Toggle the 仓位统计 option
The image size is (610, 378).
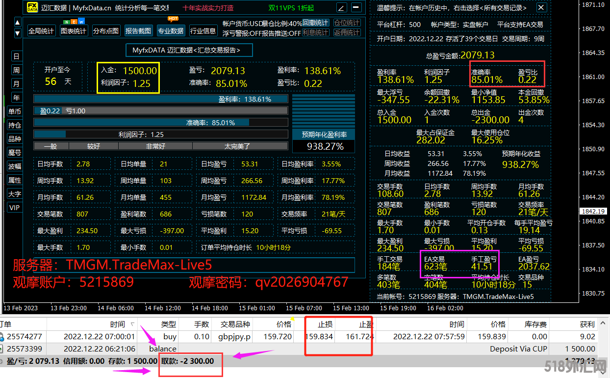point(347,23)
